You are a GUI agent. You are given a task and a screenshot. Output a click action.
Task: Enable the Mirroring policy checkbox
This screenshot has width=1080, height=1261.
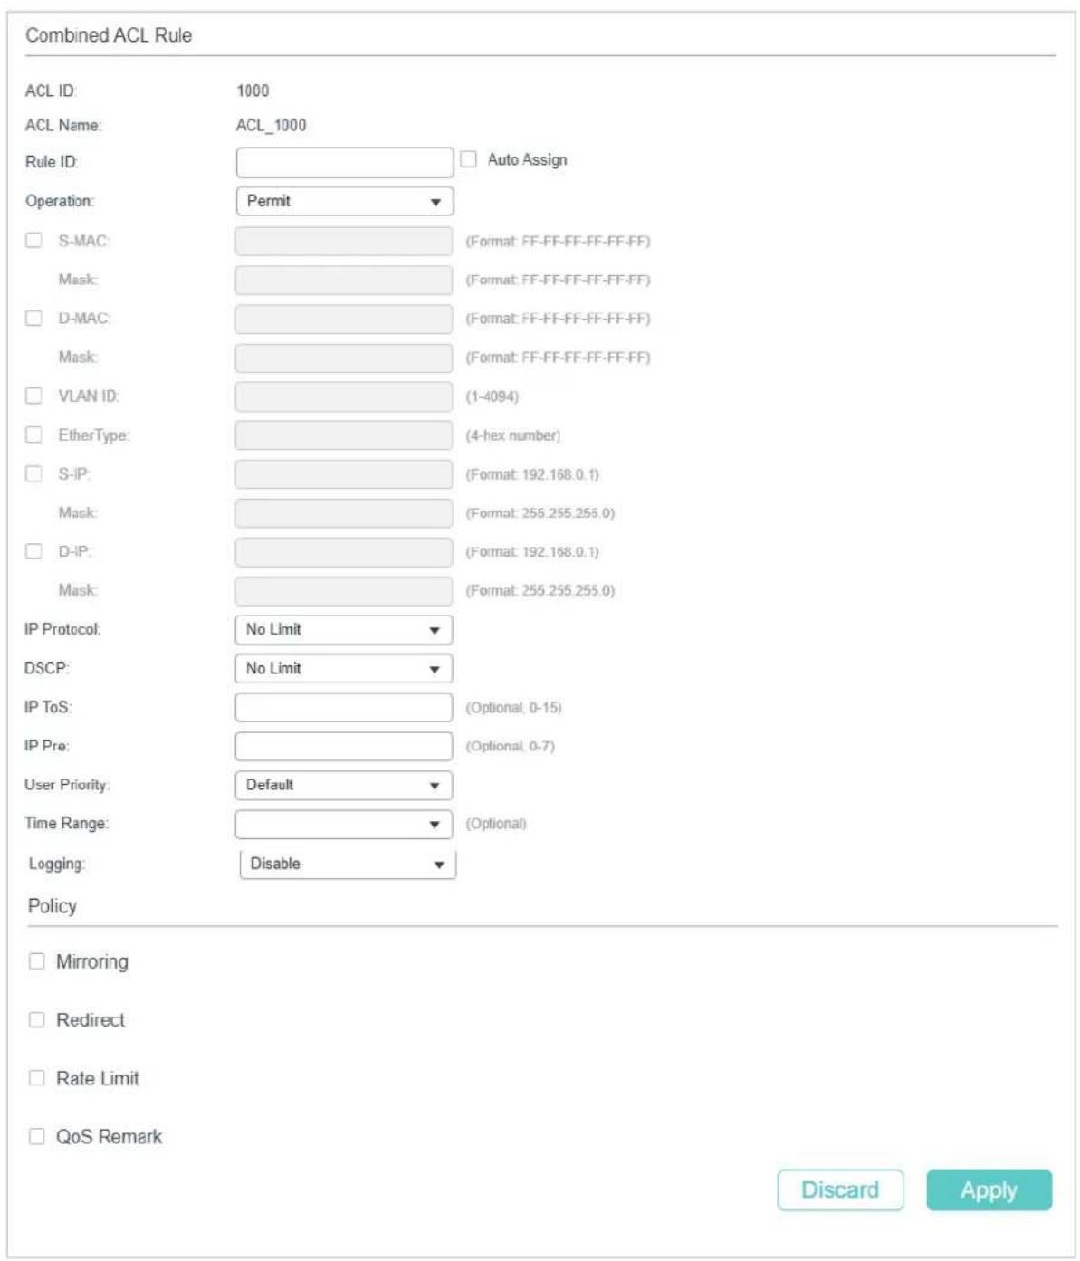(x=36, y=961)
